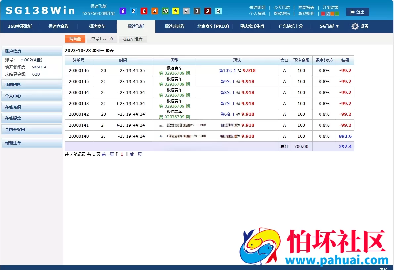Click the 退出 logout button
The width and height of the screenshot is (394, 270).
[x=357, y=12]
